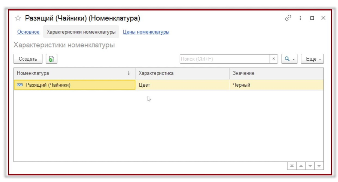Maximize the Разящий (Чайники) window
The height and width of the screenshot is (182, 338).
coord(312,18)
